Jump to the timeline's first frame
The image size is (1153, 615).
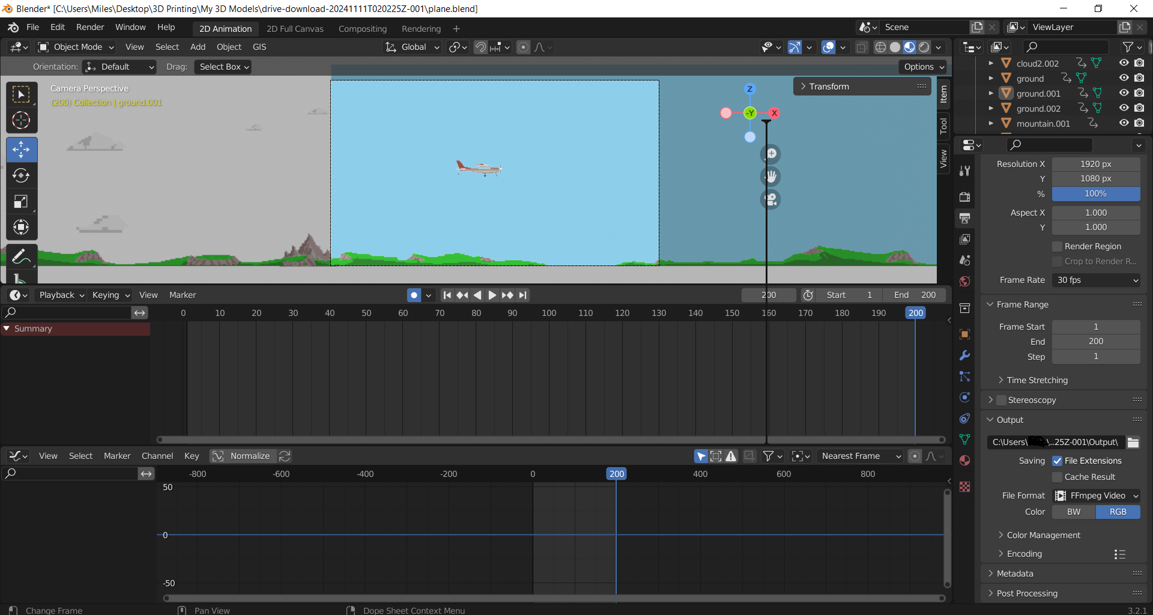(447, 295)
